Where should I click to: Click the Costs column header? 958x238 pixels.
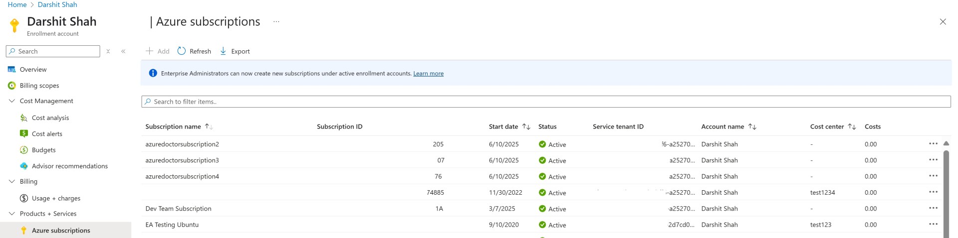click(873, 126)
